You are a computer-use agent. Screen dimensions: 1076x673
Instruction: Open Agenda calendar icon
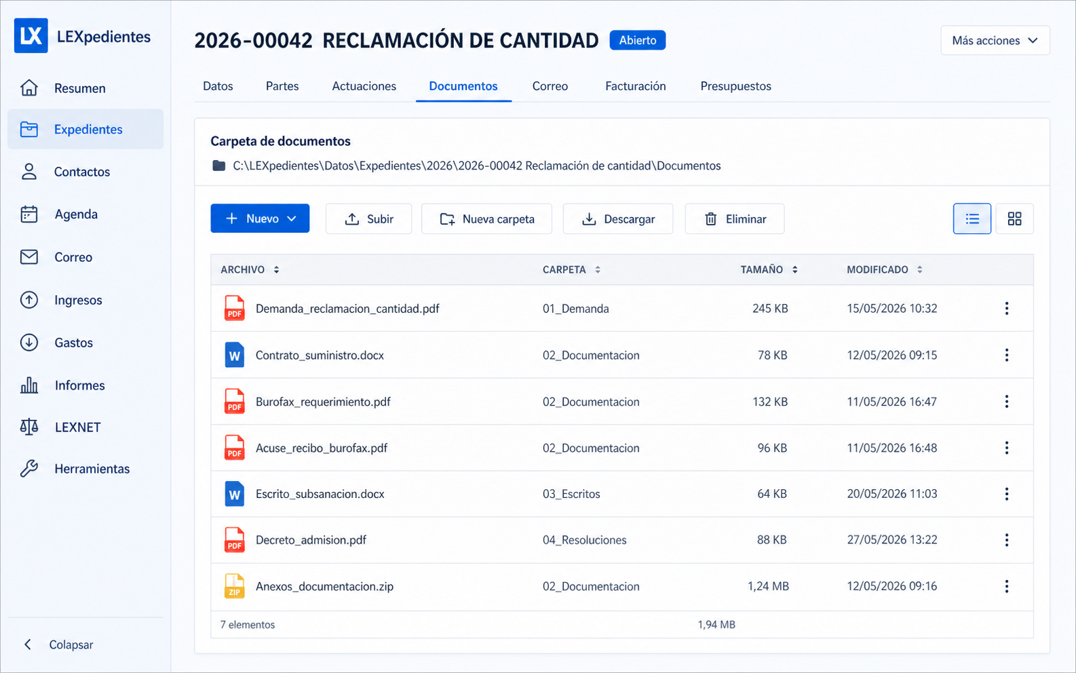coord(29,214)
